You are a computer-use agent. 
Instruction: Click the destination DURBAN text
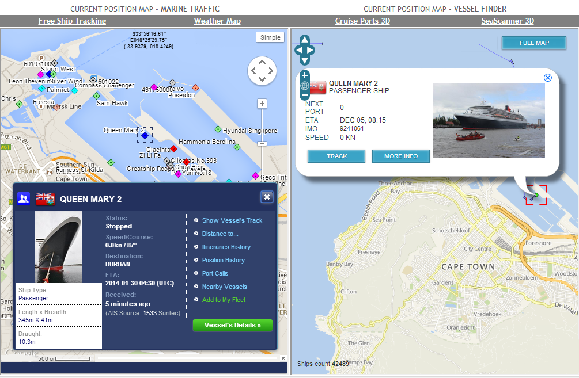tap(118, 264)
